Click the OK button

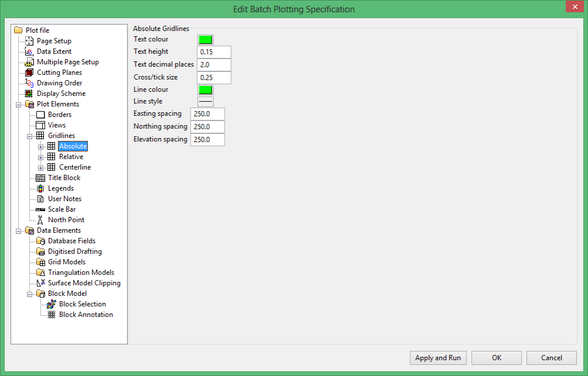click(x=497, y=358)
